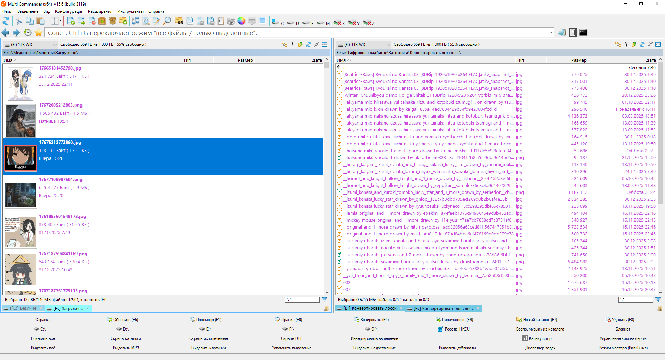Open left panel drive dropdown (E:) 1TB WD
The image size is (665, 360).
point(30,45)
